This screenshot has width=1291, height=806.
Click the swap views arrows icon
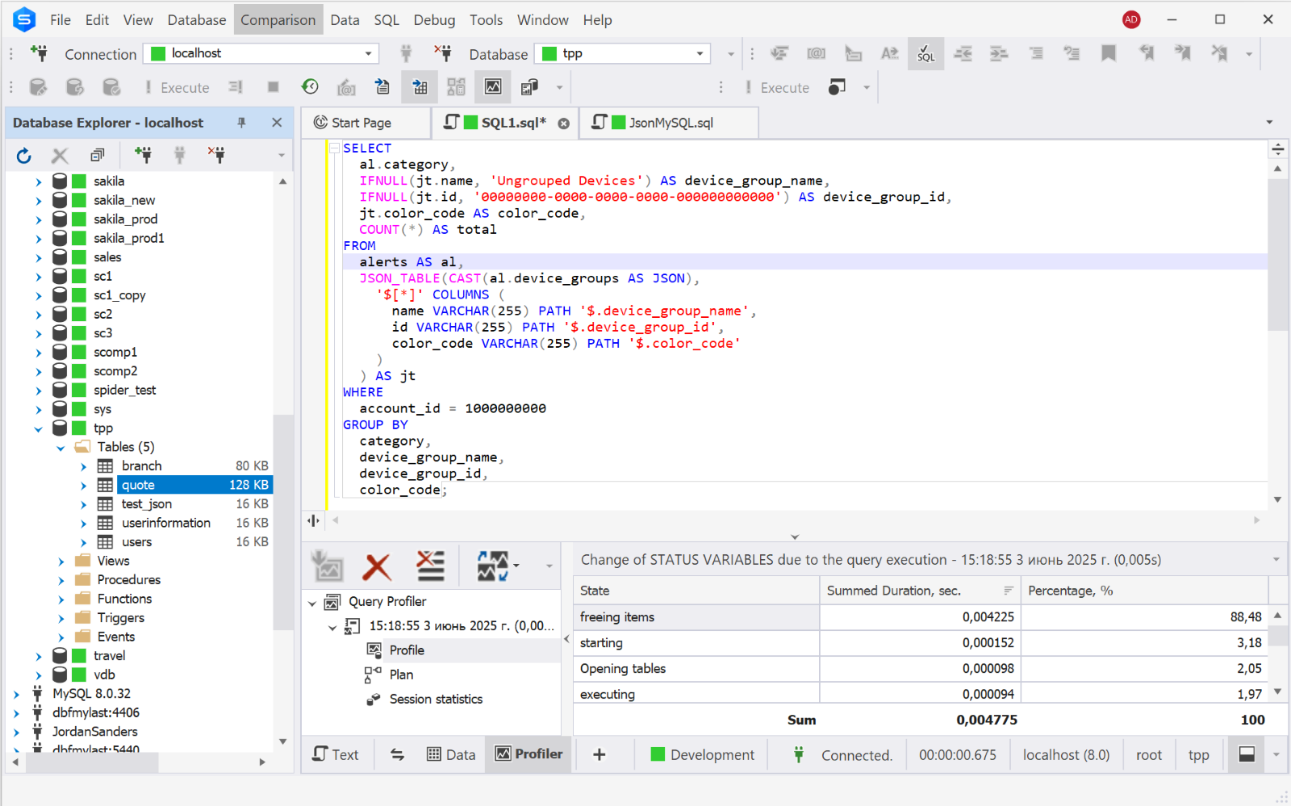[397, 754]
